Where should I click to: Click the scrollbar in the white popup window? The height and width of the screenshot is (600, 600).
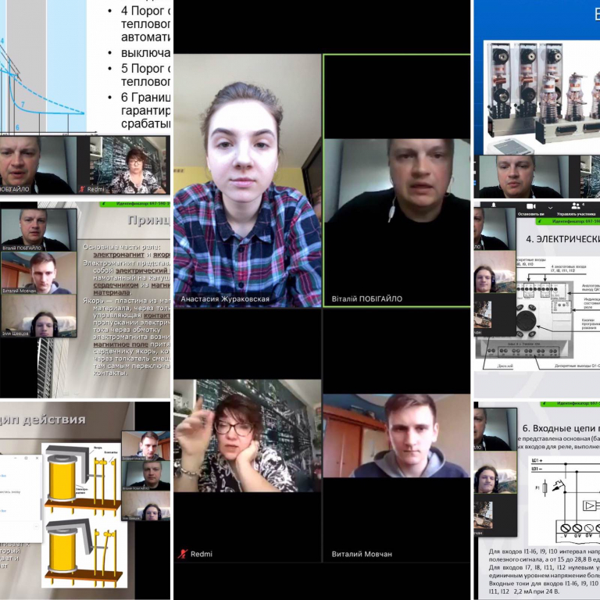pyautogui.click(x=40, y=509)
